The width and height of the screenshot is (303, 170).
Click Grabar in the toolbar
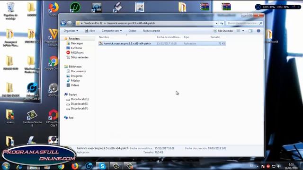tap(133, 31)
